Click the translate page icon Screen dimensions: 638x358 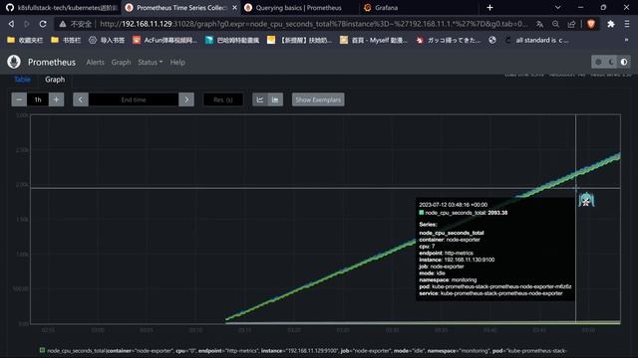coord(539,24)
